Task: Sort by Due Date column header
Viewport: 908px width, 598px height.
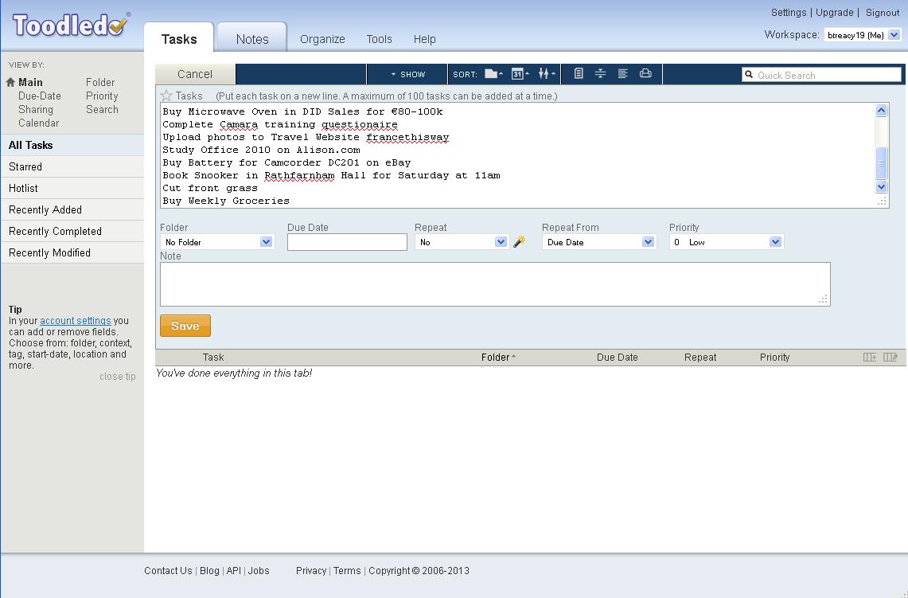Action: coord(618,357)
